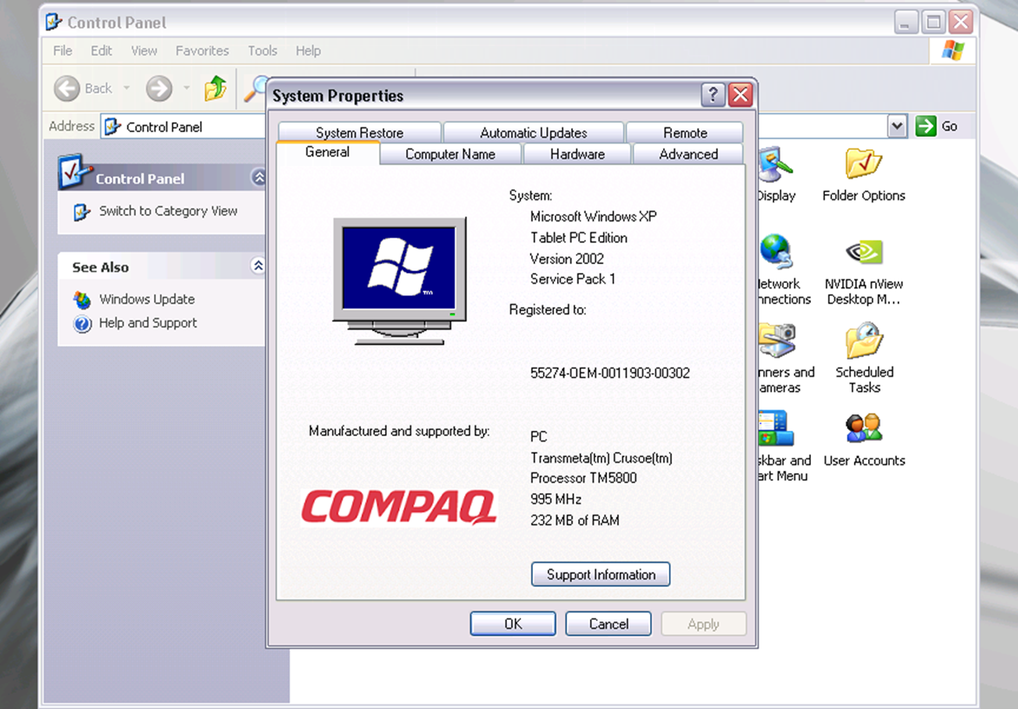
Task: Open the Display control panel icon
Action: click(775, 163)
